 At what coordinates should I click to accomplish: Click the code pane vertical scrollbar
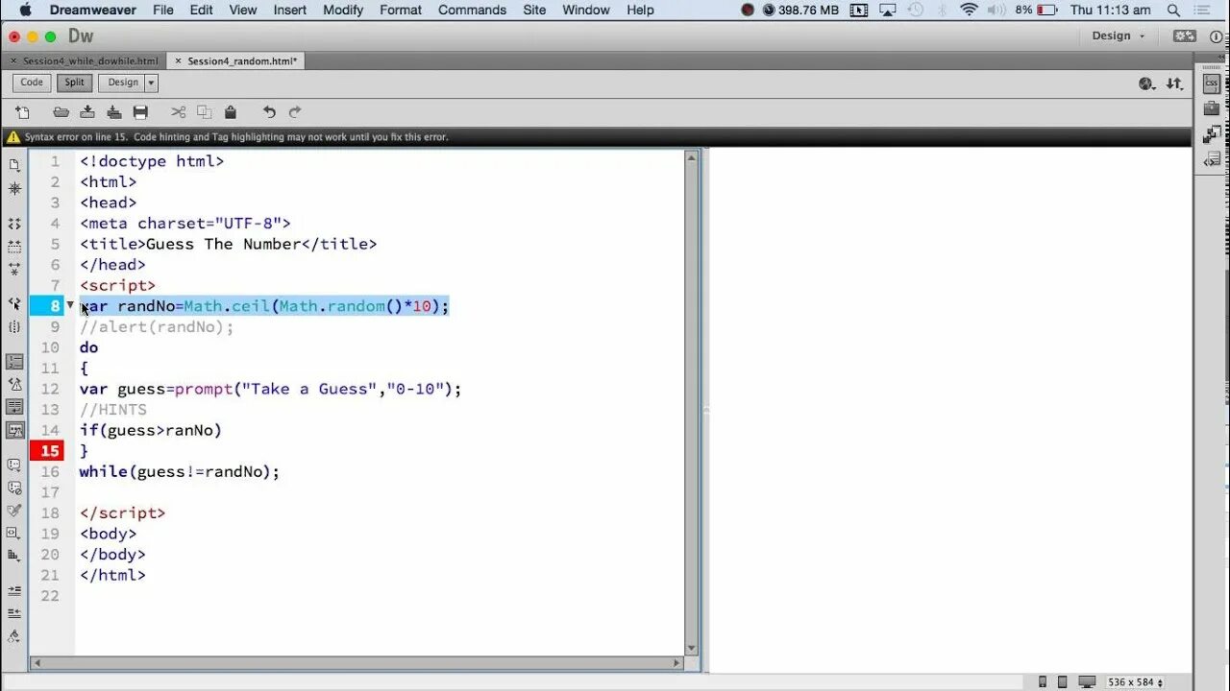click(x=691, y=403)
